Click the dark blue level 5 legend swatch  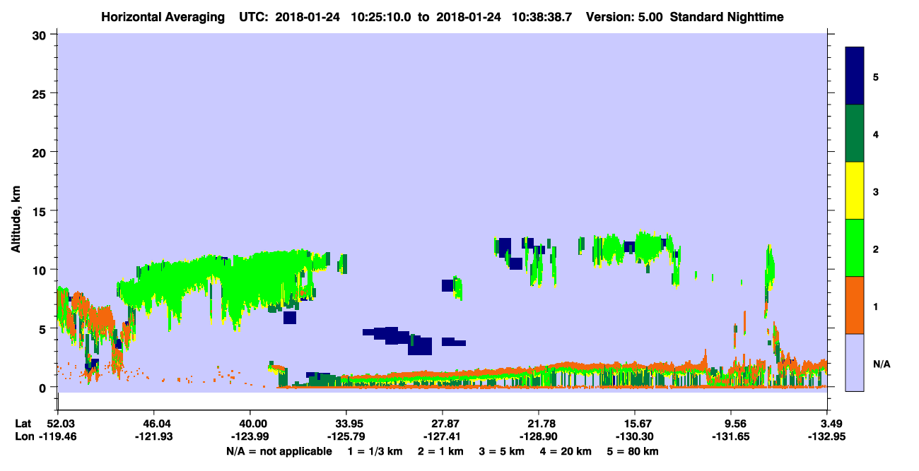tap(855, 76)
